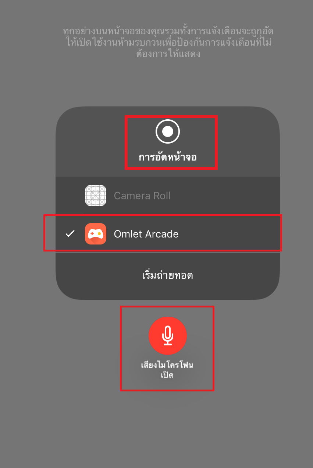Tick the empty check space before Camera Roll
This screenshot has width=313, height=468.
[x=70, y=196]
